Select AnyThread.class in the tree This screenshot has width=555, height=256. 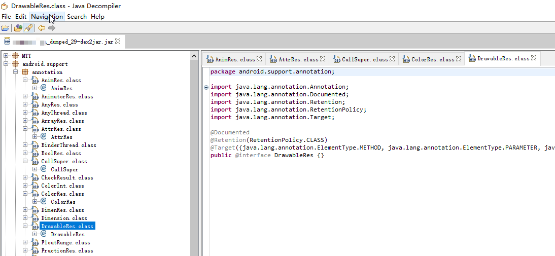point(64,113)
